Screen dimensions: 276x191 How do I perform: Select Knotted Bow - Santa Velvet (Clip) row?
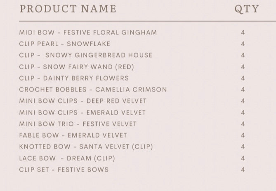click(86, 147)
